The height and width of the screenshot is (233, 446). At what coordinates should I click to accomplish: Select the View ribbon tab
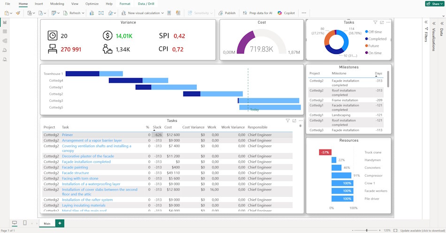click(x=75, y=4)
